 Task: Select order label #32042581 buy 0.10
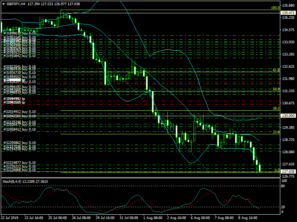pos(20,116)
